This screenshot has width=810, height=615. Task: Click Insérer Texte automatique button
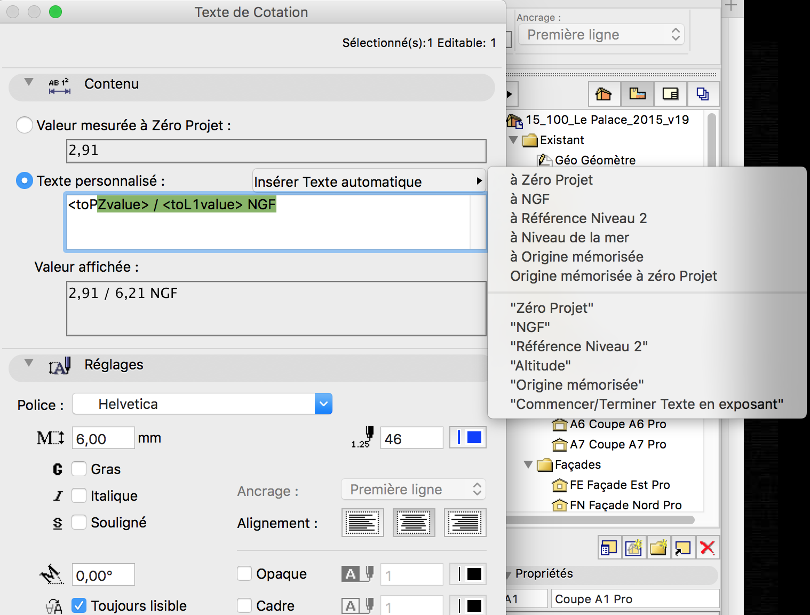point(369,182)
